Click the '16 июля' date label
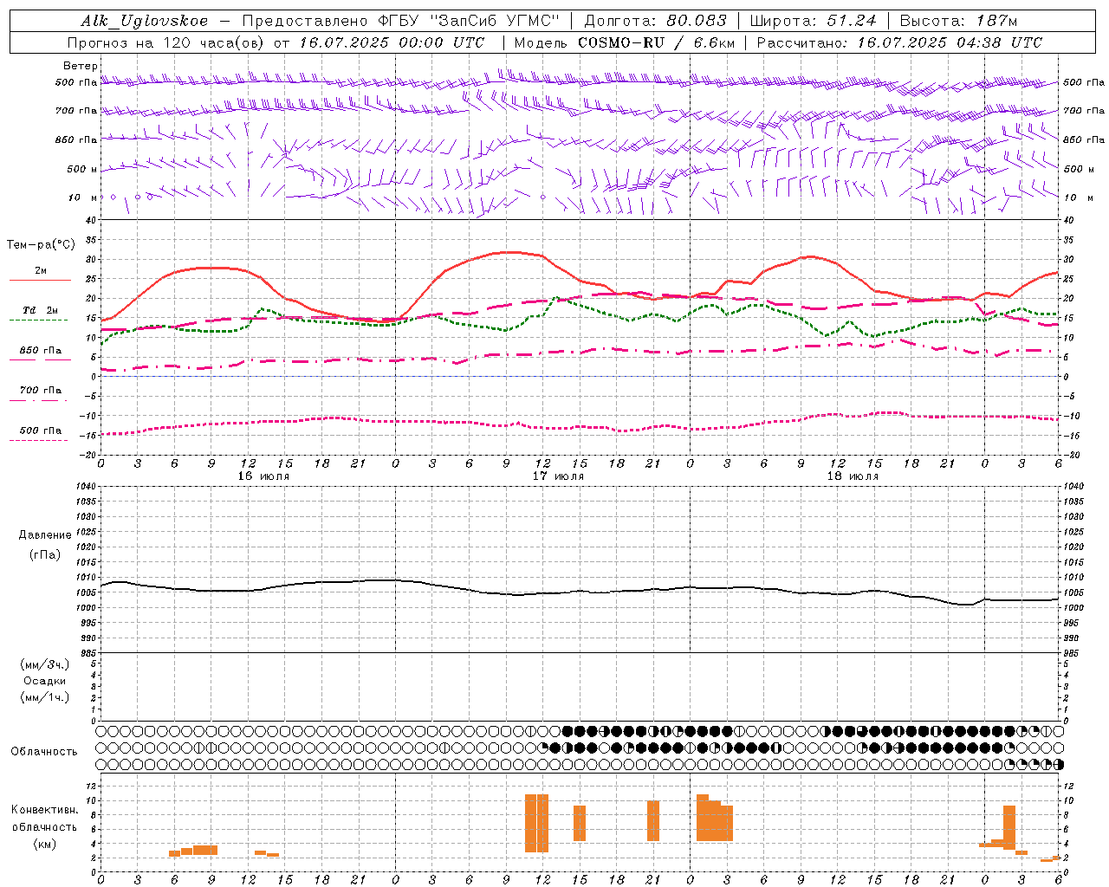Image resolution: width=1109 pixels, height=887 pixels. [x=263, y=476]
